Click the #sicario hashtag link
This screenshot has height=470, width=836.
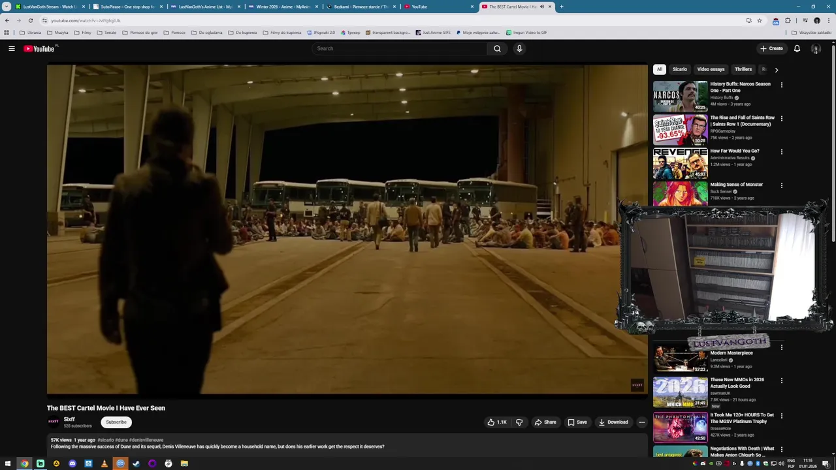pos(105,440)
